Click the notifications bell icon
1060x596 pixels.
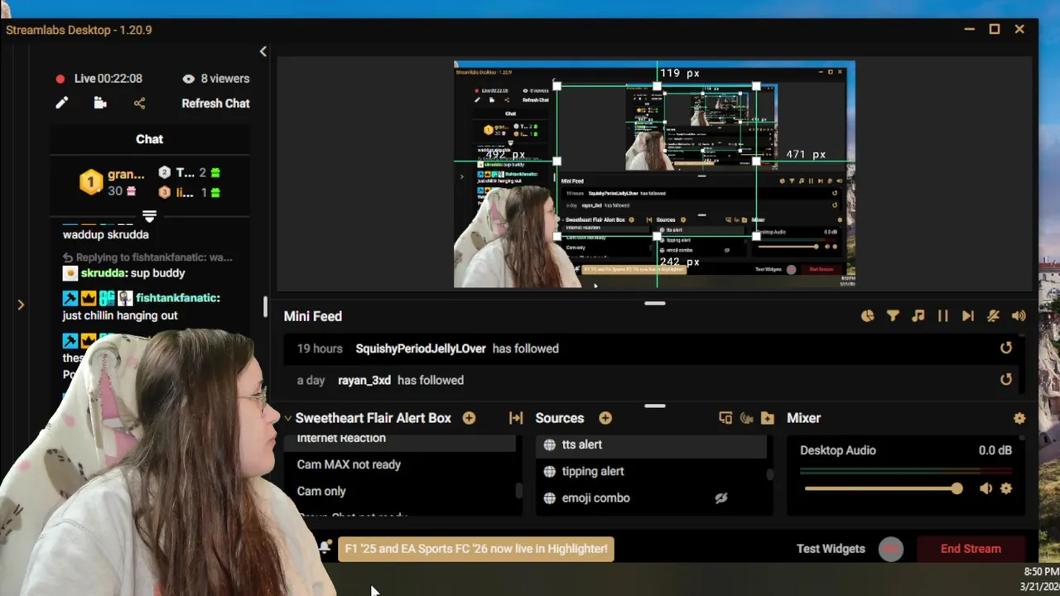pyautogui.click(x=325, y=547)
